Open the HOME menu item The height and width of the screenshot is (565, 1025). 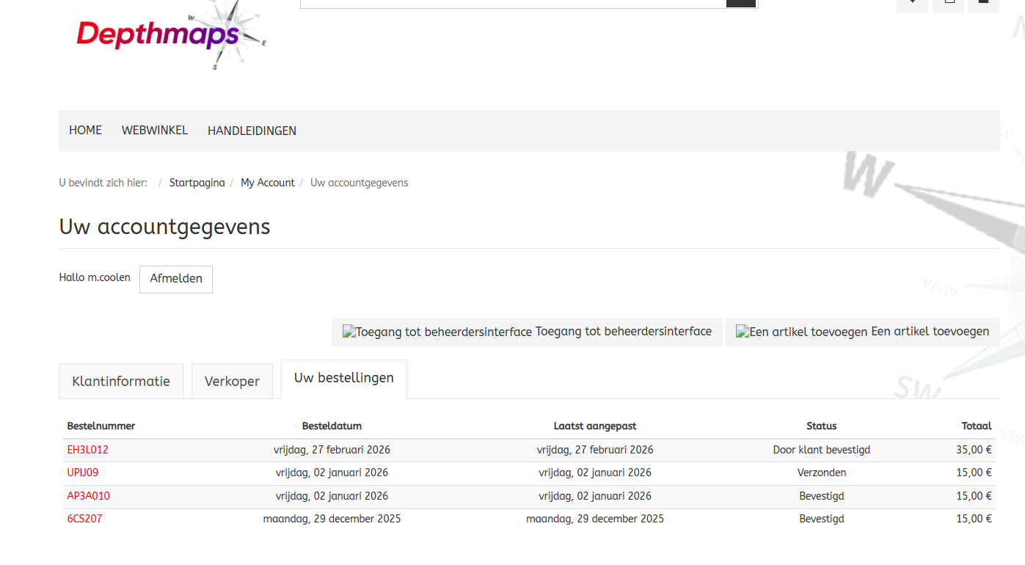(85, 131)
